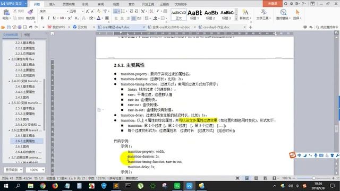
Task: Open the font name dropdown
Action: pyautogui.click(x=67, y=11)
